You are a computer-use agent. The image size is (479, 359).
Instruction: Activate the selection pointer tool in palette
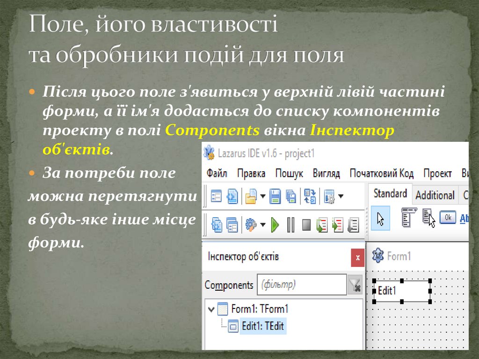click(380, 220)
